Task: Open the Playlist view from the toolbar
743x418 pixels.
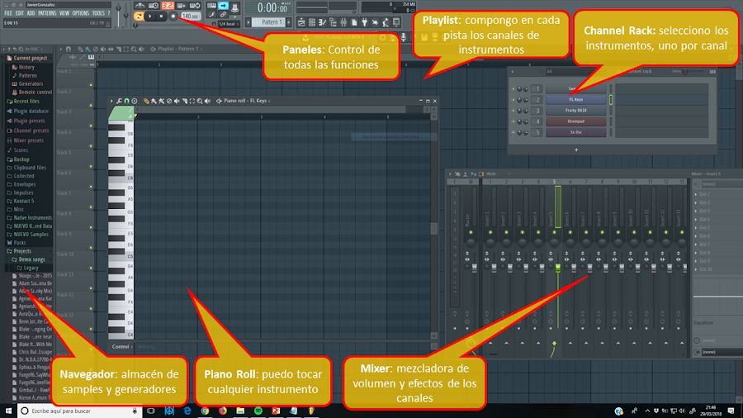Action: pos(301,22)
